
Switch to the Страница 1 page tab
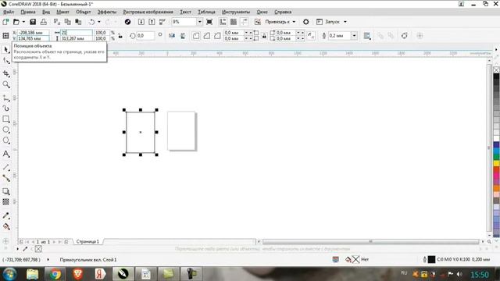click(87, 241)
